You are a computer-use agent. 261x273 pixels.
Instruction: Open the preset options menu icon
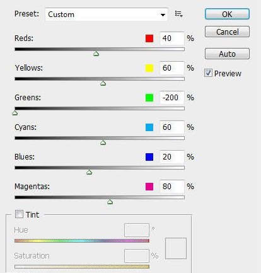pyautogui.click(x=178, y=14)
